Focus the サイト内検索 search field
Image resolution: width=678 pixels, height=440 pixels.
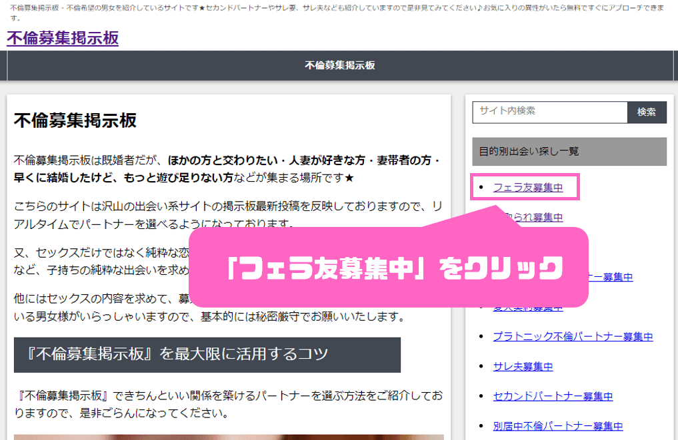(549, 112)
